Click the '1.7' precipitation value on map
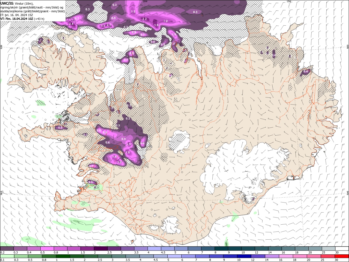This screenshot has width=349, height=262. pyautogui.click(x=103, y=26)
